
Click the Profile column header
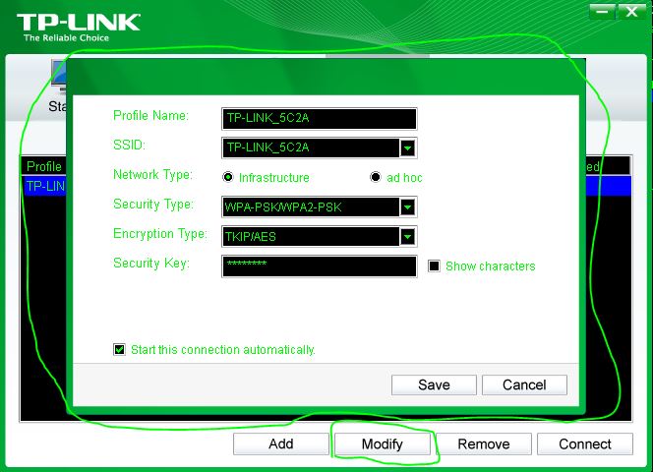[x=43, y=166]
